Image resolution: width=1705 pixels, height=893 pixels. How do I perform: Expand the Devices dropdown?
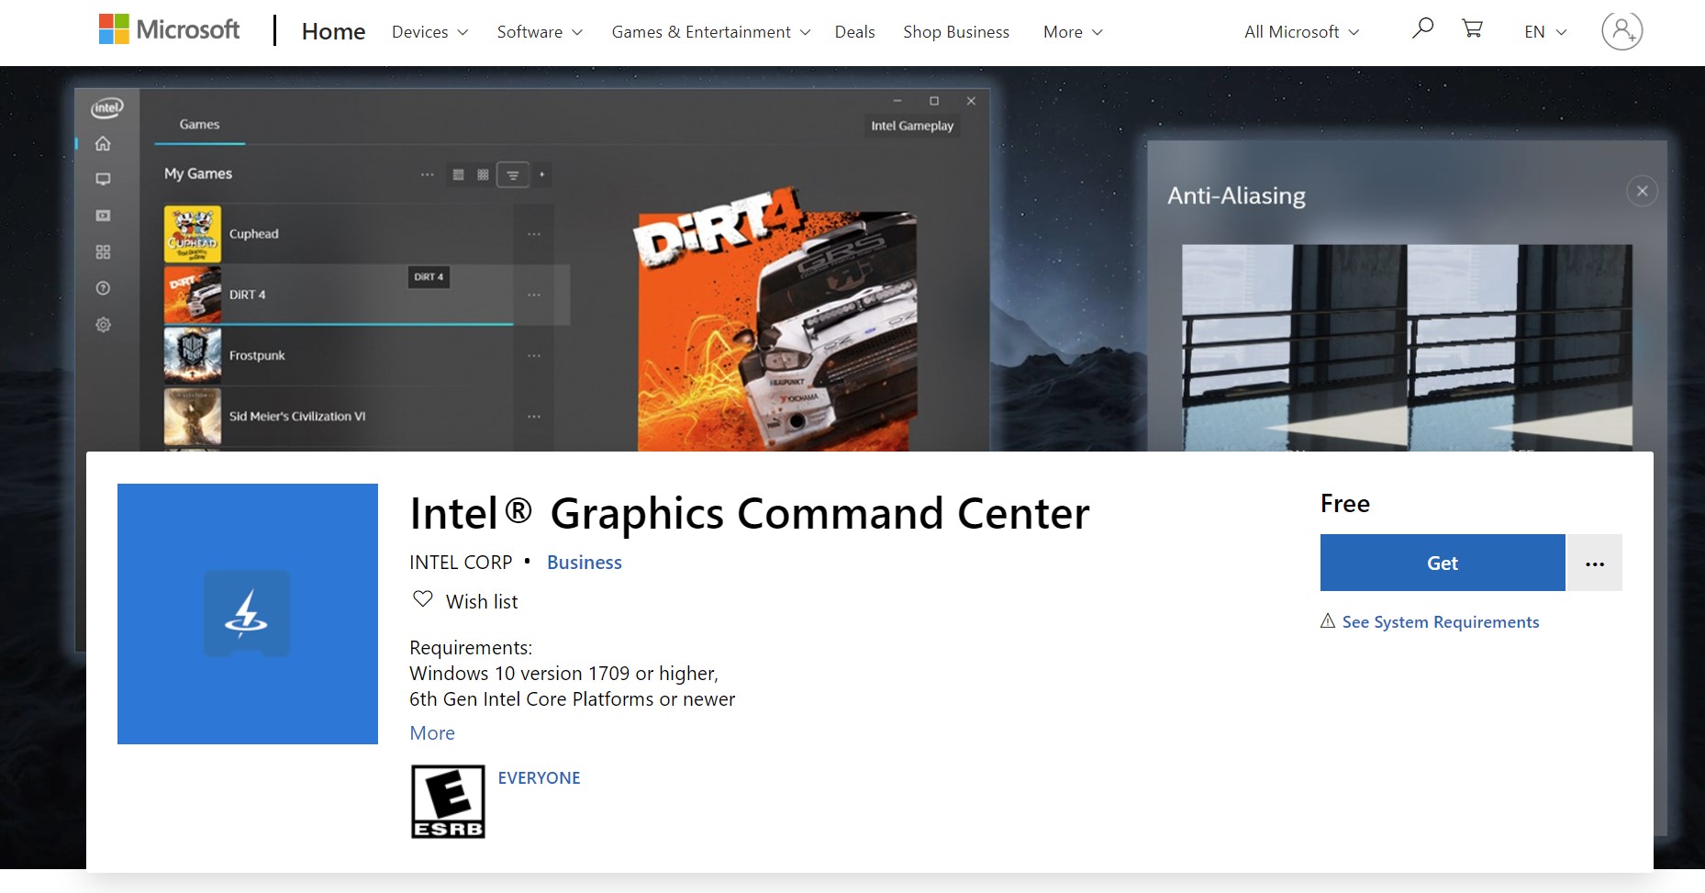pos(428,31)
